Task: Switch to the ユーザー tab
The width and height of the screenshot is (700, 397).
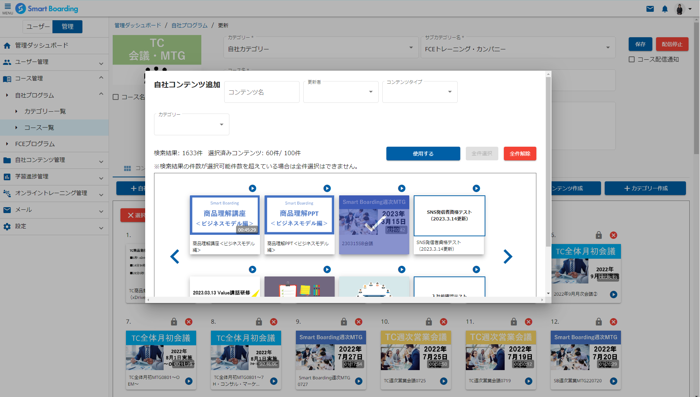Action: [x=38, y=27]
